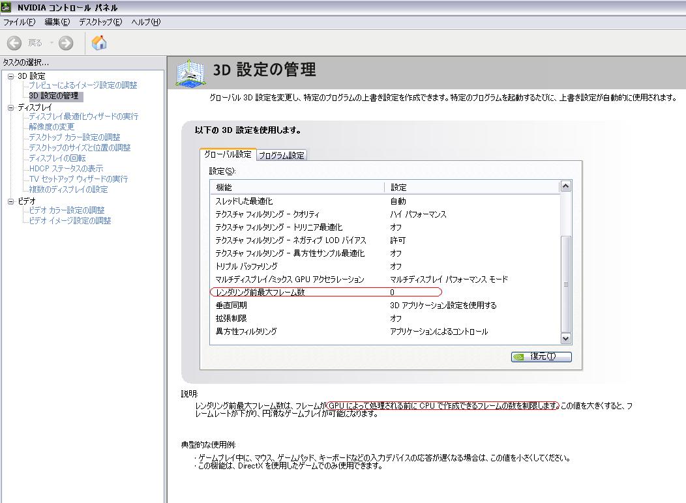Open ビデオ イメージ設定の調整 link

(70, 221)
